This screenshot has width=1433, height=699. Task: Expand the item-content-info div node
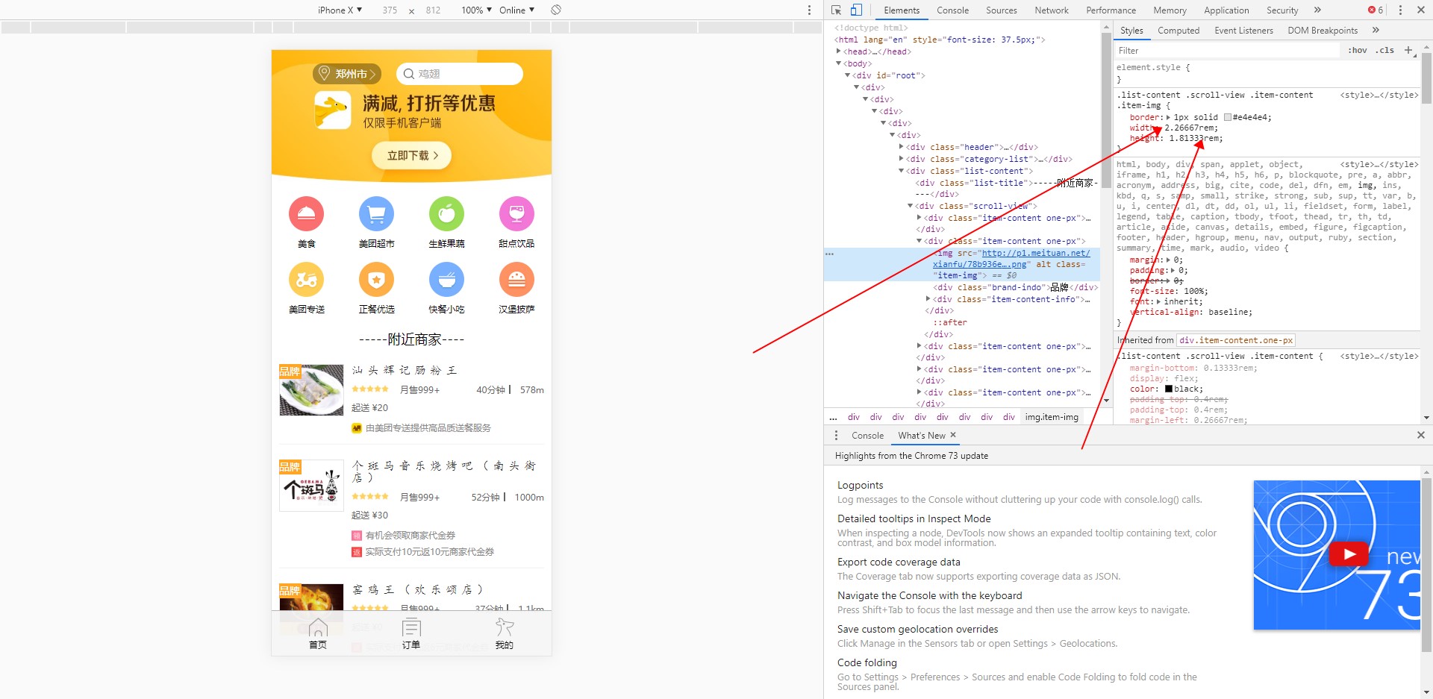click(928, 299)
